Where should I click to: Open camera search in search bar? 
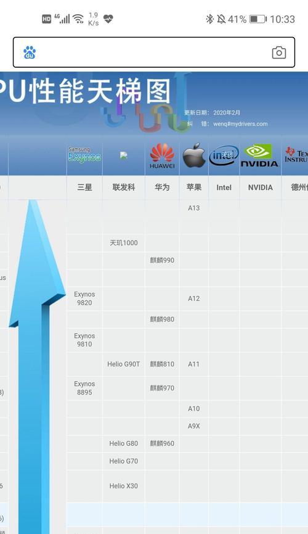point(278,52)
